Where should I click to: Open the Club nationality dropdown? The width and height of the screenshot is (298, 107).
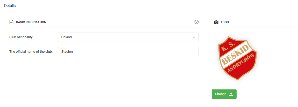pos(128,37)
